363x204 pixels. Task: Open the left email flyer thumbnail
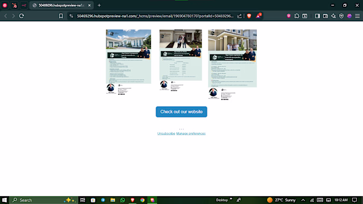tap(129, 62)
